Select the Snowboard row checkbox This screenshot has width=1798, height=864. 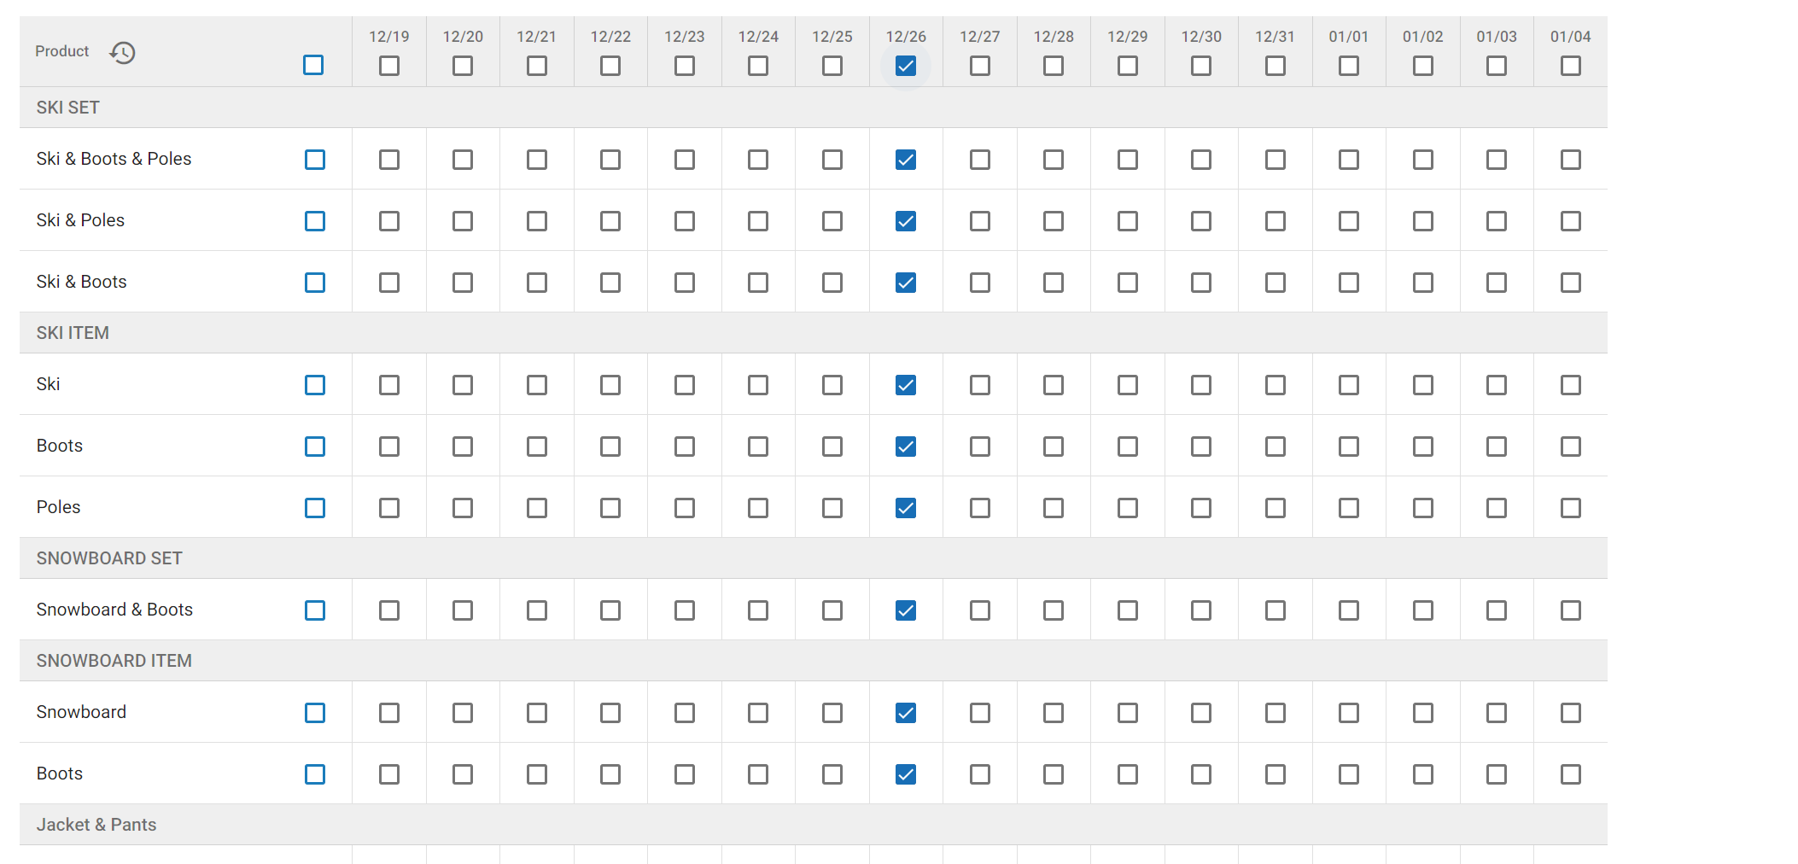[315, 713]
